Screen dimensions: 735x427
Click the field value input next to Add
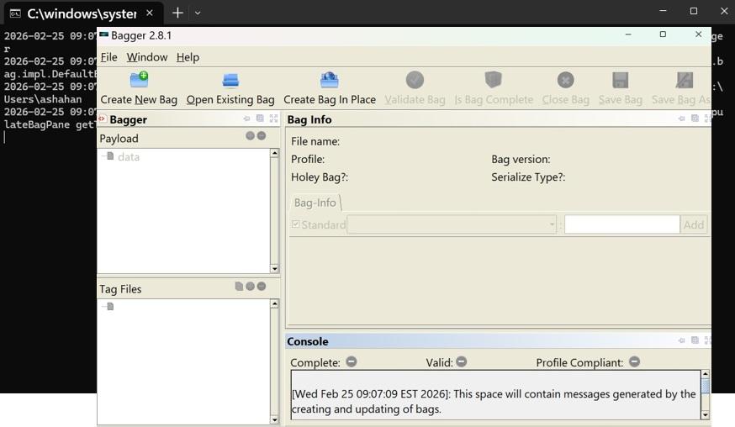coord(622,224)
